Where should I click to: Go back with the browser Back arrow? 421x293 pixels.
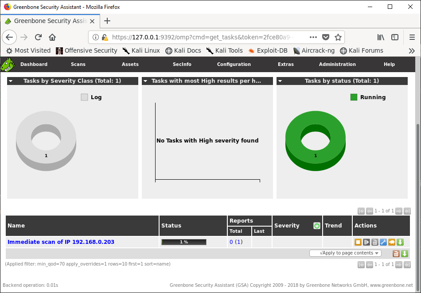click(9, 37)
